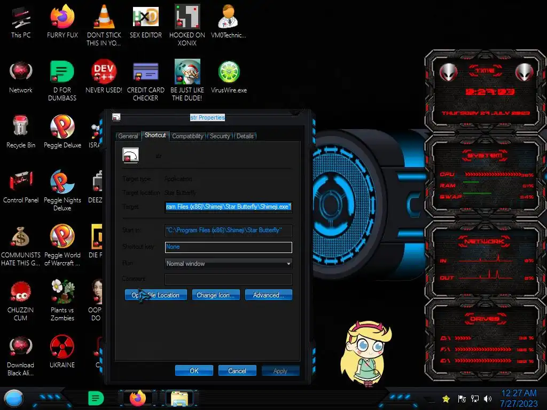Switch to the Security tab
This screenshot has width=547, height=410.
pyautogui.click(x=220, y=136)
